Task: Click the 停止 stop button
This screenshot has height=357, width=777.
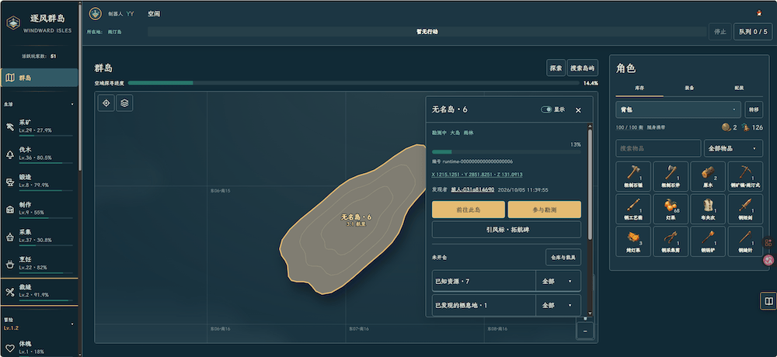Action: click(720, 32)
